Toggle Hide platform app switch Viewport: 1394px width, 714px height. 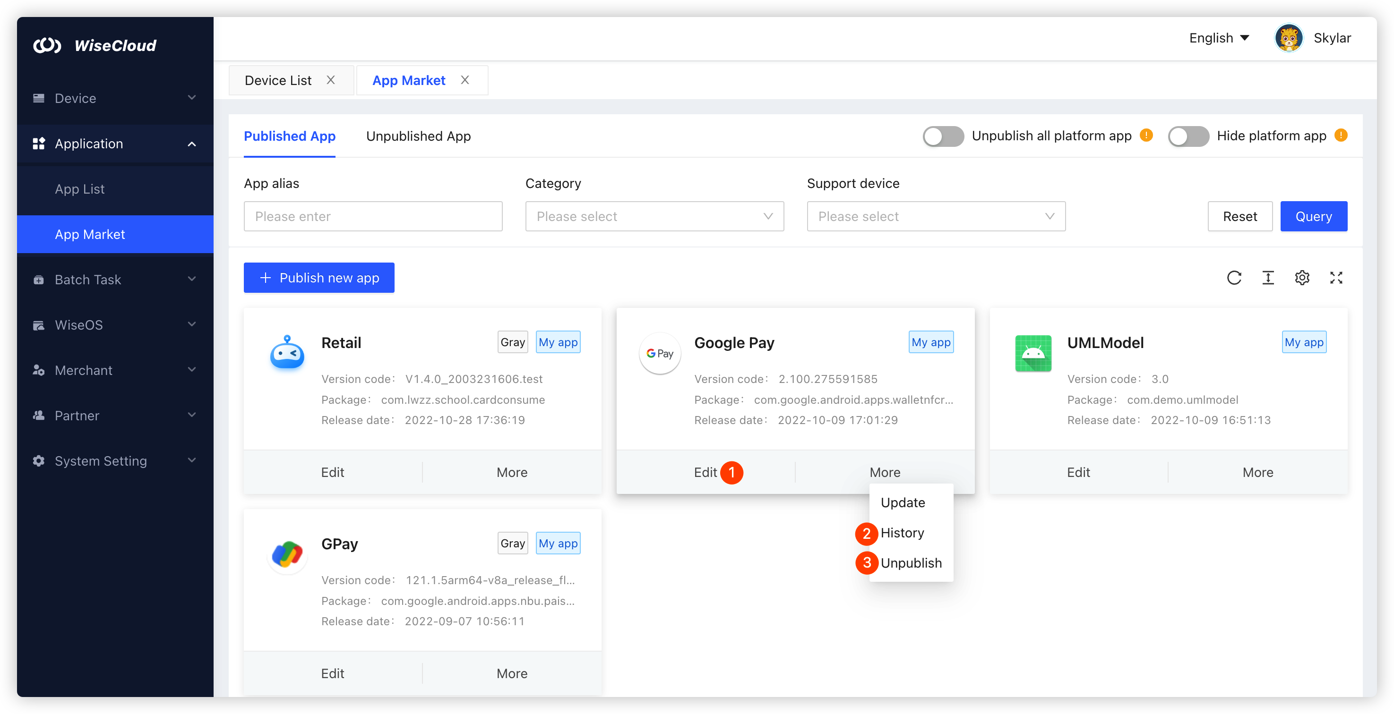pyautogui.click(x=1188, y=136)
